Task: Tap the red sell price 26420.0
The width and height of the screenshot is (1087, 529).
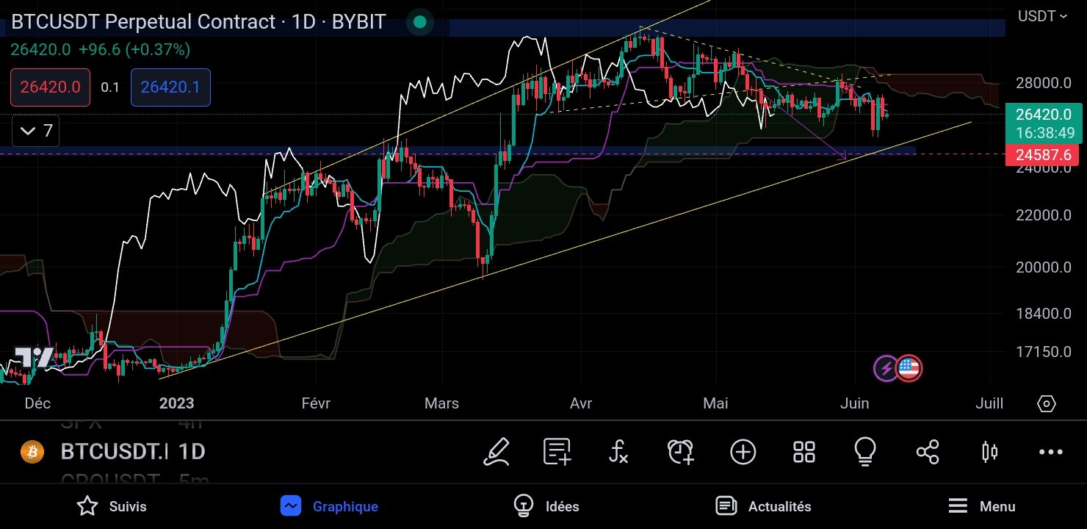Action: tap(50, 87)
